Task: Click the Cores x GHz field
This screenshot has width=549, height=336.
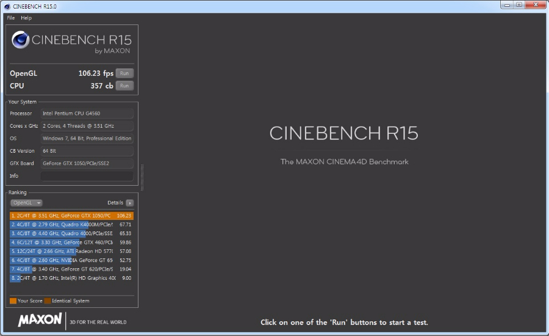Action: point(87,126)
